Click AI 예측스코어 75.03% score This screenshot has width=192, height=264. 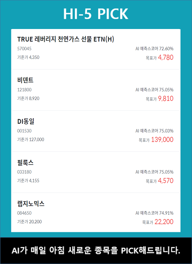point(154,131)
